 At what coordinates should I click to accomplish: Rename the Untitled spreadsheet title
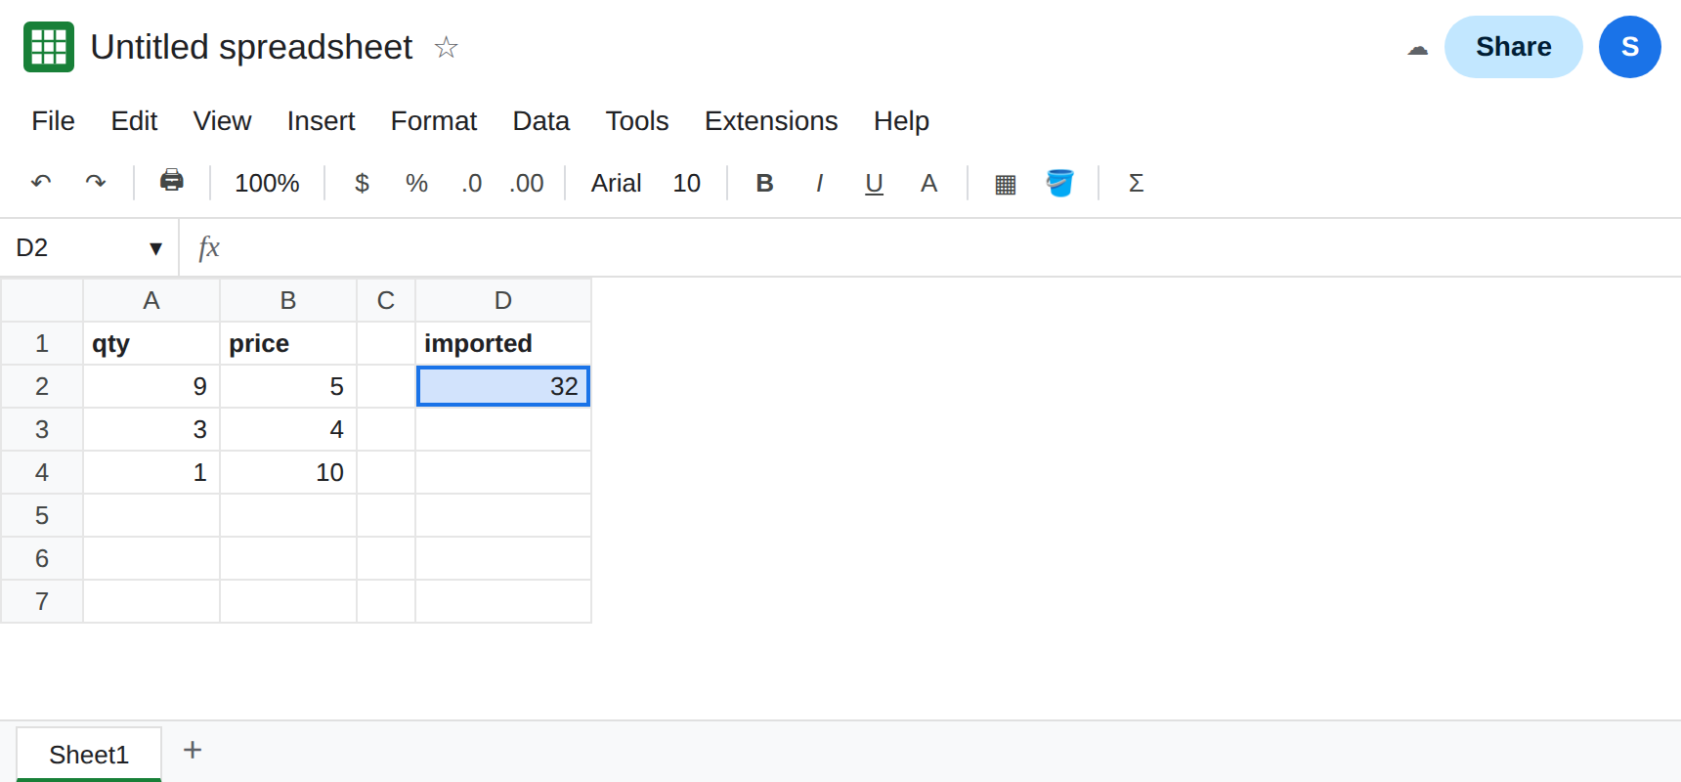(x=251, y=47)
